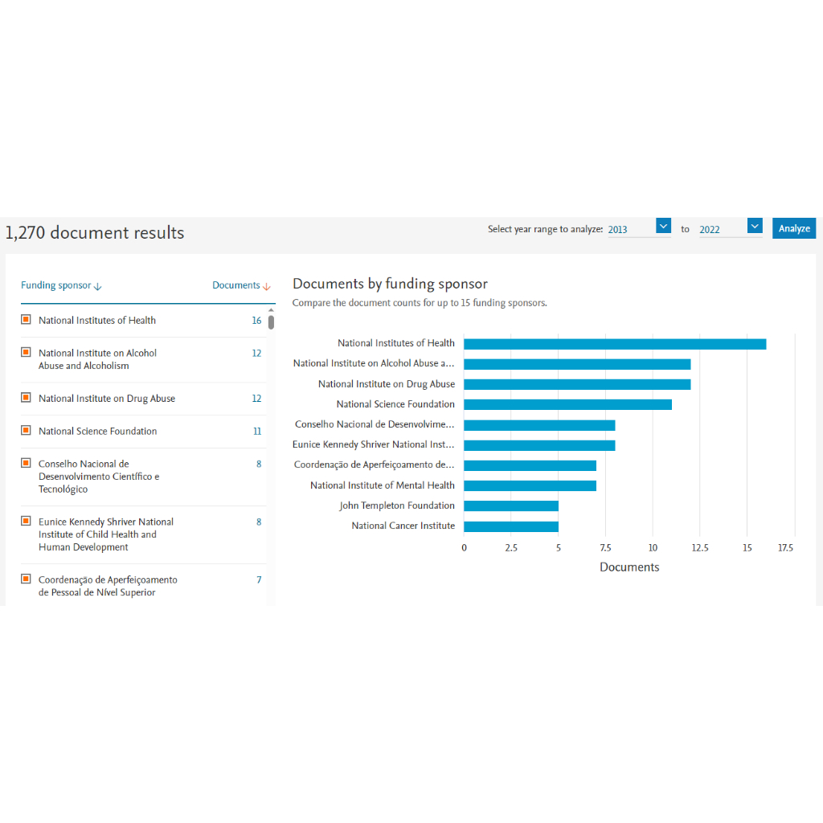
Task: Click the 'Documents by funding sponsor' title
Action: pyautogui.click(x=390, y=284)
